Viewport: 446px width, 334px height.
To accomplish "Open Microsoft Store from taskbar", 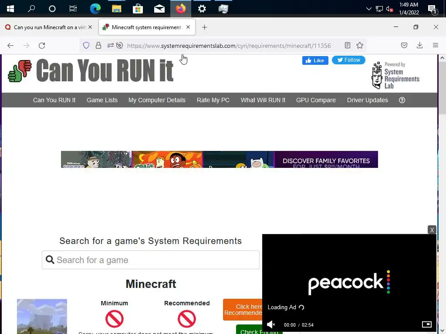I will (x=138, y=9).
